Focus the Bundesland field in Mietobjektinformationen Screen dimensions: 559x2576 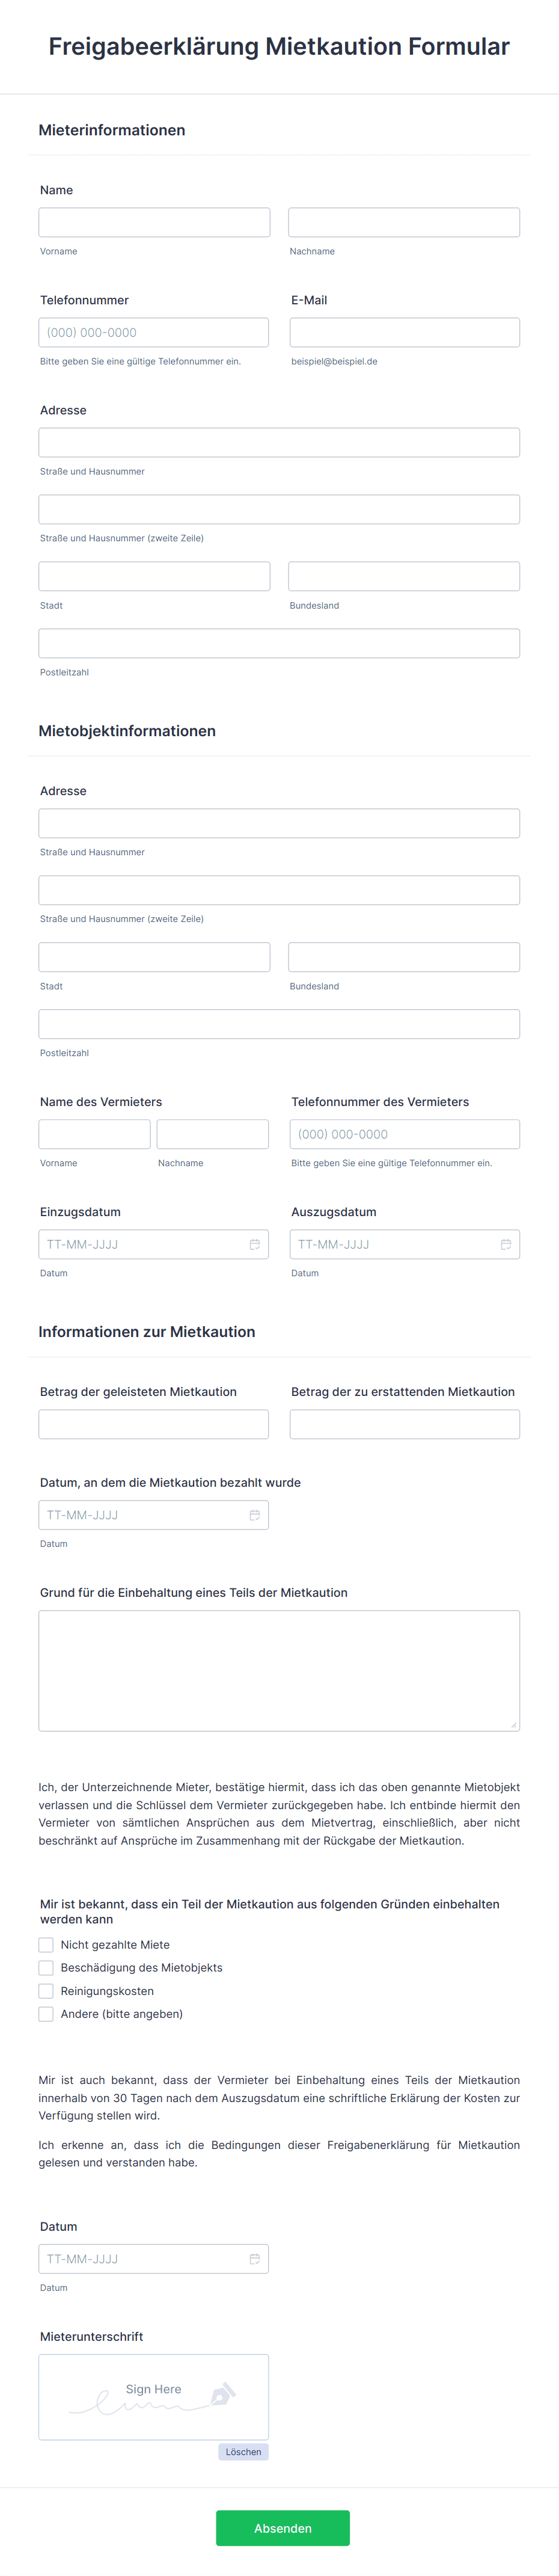(404, 956)
